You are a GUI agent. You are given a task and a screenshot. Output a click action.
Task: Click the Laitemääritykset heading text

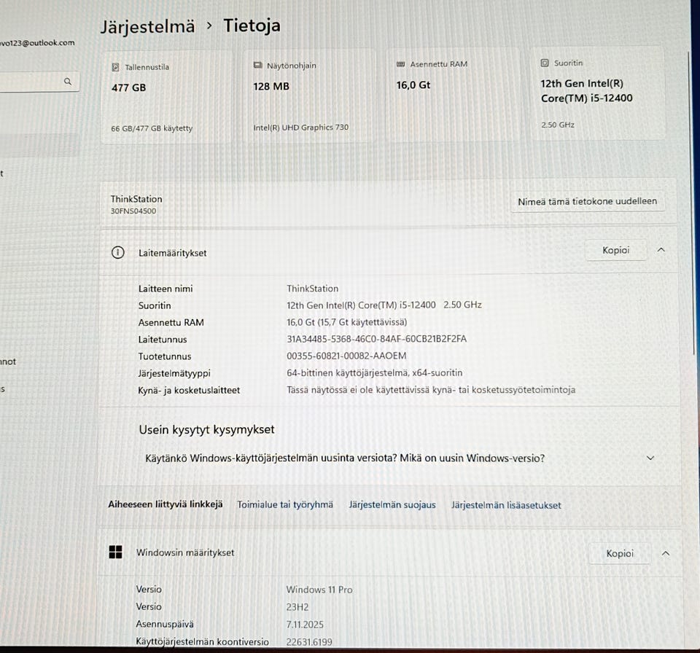point(172,253)
